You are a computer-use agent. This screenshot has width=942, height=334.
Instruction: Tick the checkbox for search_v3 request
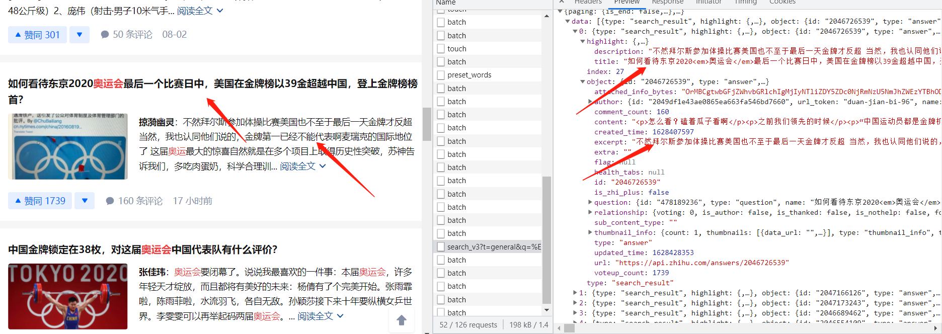pos(441,246)
